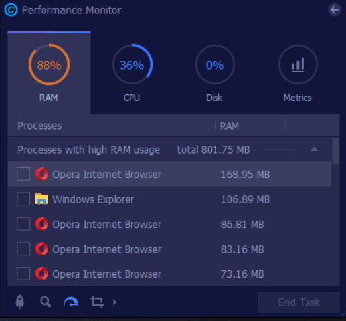
Task: Click the app logo beside Performance Monitor
Action: [11, 10]
